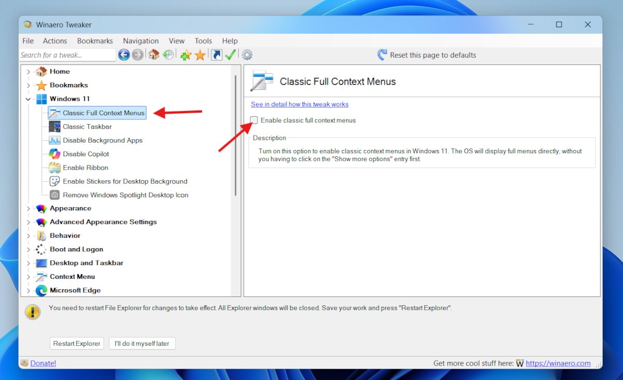Select the Disable Copilot tweak
The image size is (623, 380).
85,154
